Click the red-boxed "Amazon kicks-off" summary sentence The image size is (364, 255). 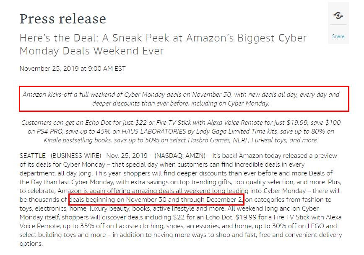click(181, 99)
